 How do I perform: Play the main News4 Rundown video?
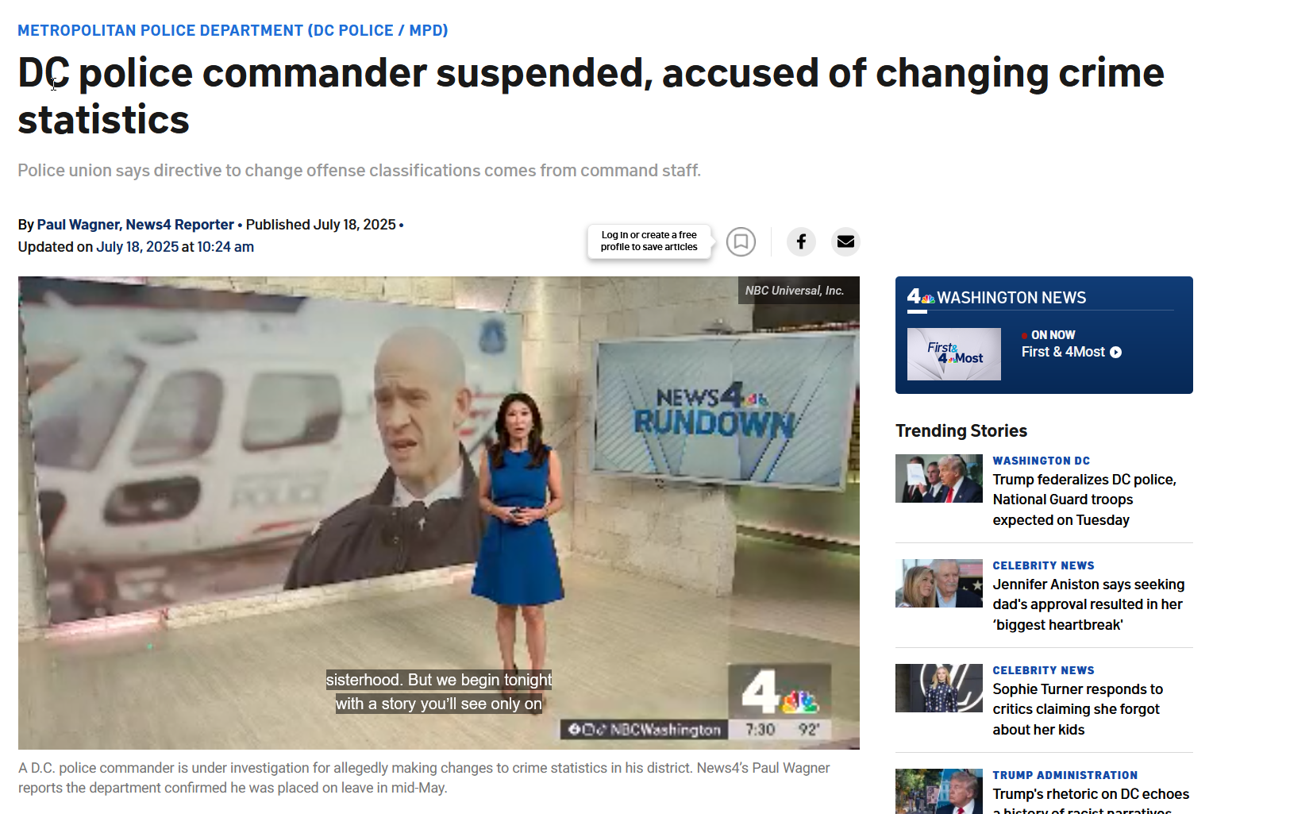click(x=439, y=512)
